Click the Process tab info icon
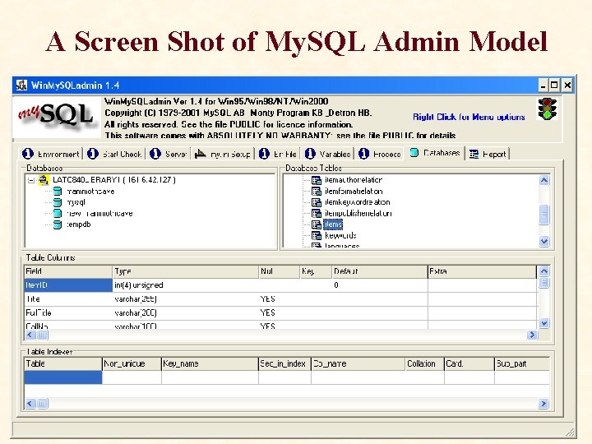The image size is (592, 444). (364, 154)
